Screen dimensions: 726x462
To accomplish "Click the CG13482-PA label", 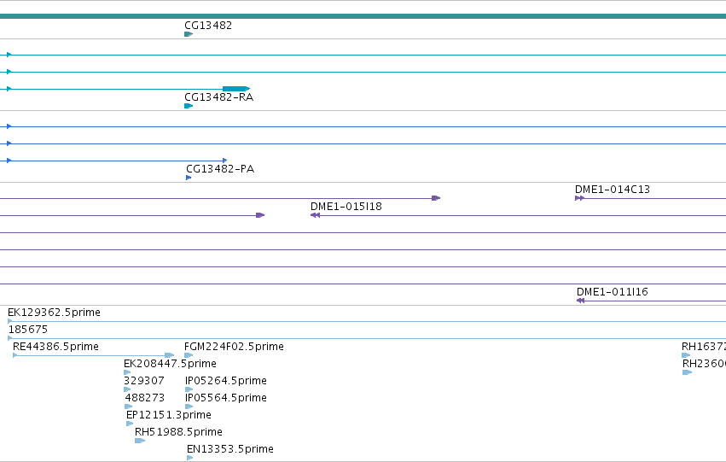I will (x=220, y=169).
